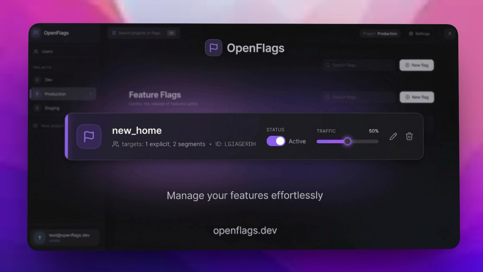Open the Project Production selector
Viewport: 483px width, 272px height.
[380, 33]
